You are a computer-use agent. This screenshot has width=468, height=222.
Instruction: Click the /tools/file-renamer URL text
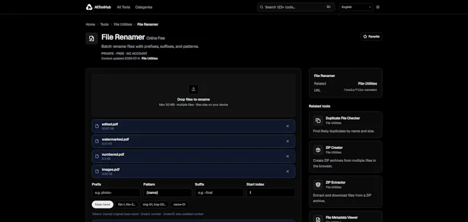(360, 90)
